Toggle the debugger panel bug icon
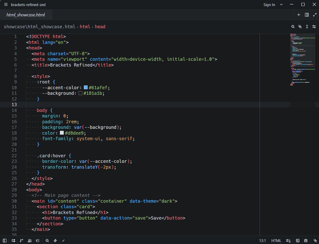 coord(306,240)
